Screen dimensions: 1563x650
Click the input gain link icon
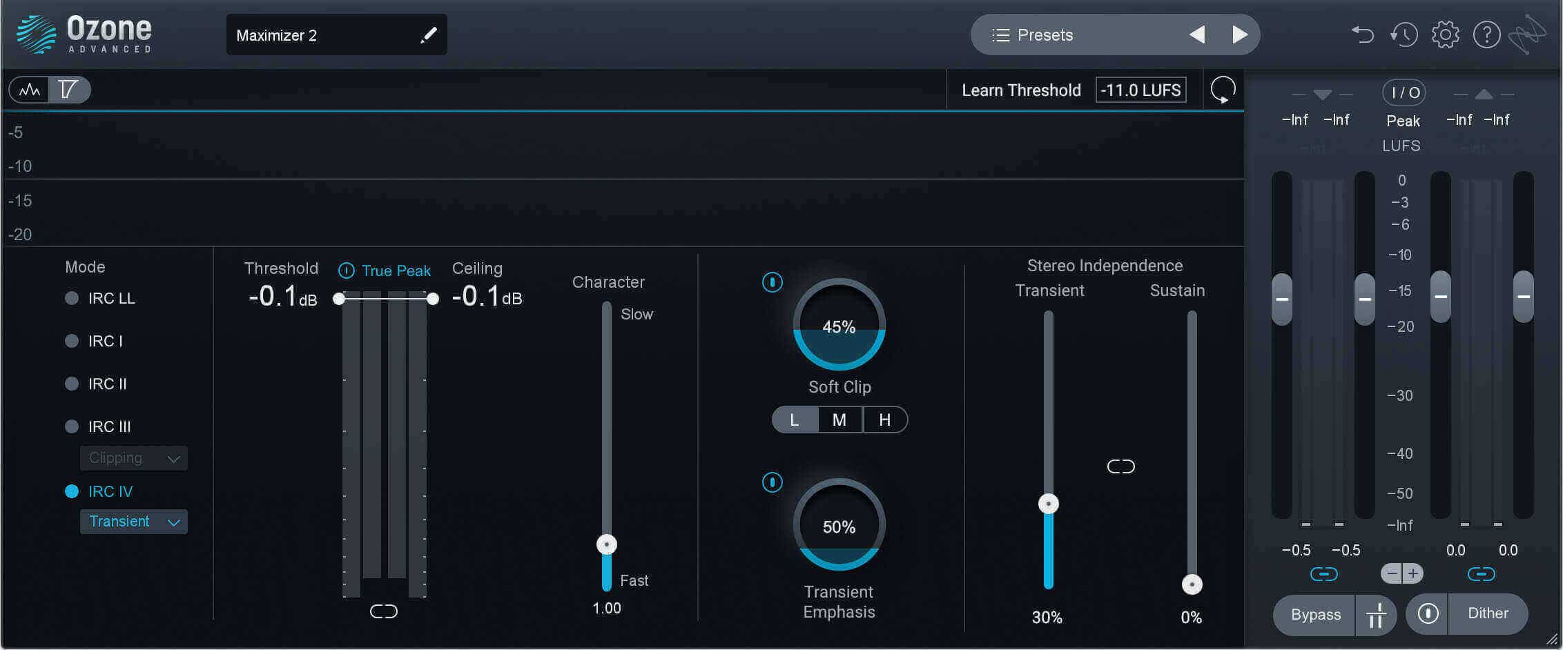[1323, 574]
